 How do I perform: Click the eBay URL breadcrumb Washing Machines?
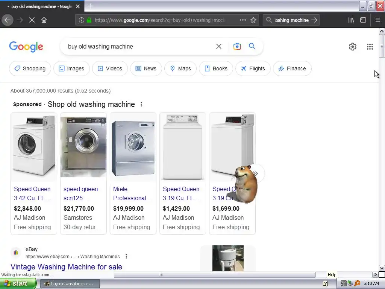tap(100, 257)
